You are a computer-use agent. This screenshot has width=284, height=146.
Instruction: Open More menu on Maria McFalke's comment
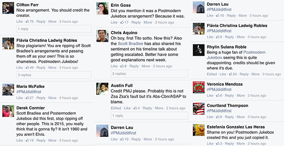pos(52,98)
